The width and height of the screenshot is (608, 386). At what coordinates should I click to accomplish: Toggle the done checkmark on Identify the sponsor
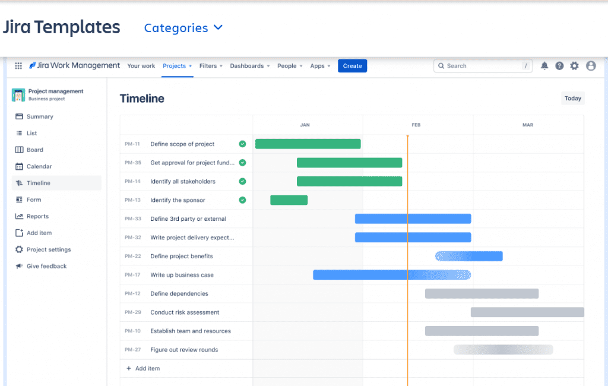pos(242,200)
